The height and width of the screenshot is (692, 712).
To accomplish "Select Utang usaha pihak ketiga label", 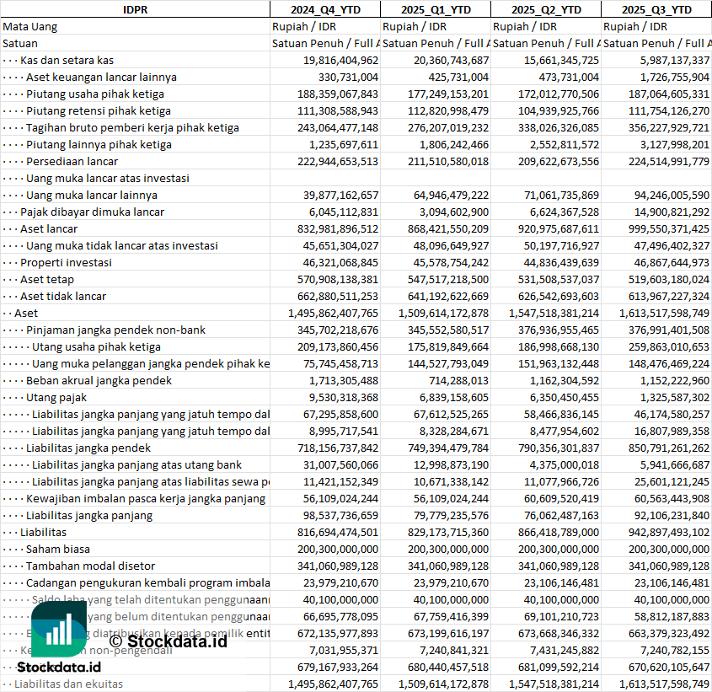I will tap(96, 346).
